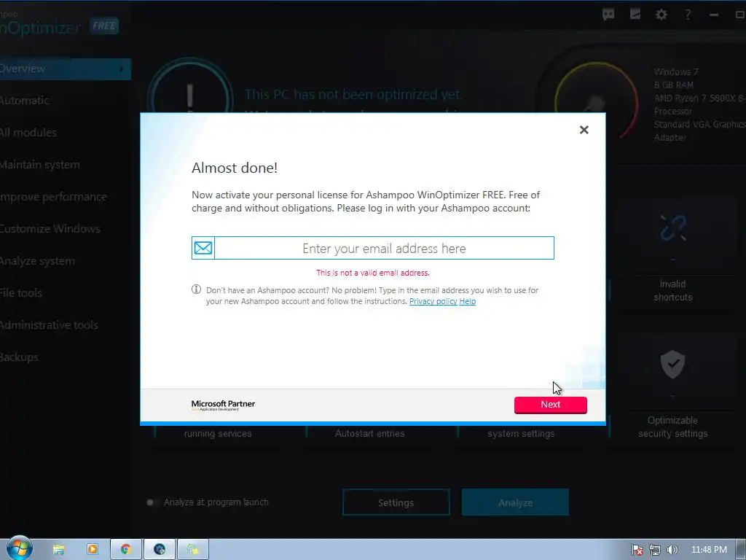Select Overview in the sidebar
This screenshot has height=560, width=746.
65,69
